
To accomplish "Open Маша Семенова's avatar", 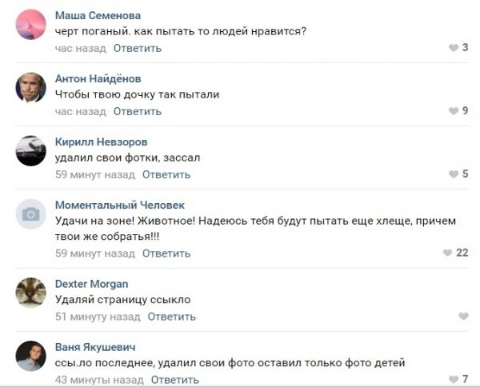I will (x=31, y=24).
